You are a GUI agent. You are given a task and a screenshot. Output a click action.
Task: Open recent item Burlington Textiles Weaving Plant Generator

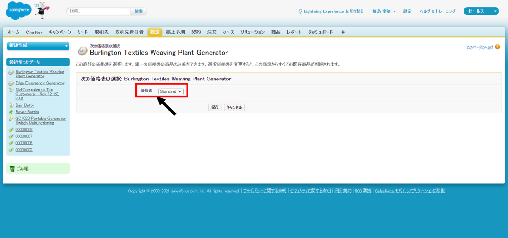click(x=40, y=74)
